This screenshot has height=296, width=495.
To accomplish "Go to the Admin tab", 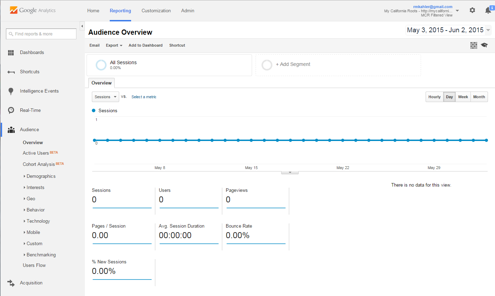I will click(x=188, y=11).
